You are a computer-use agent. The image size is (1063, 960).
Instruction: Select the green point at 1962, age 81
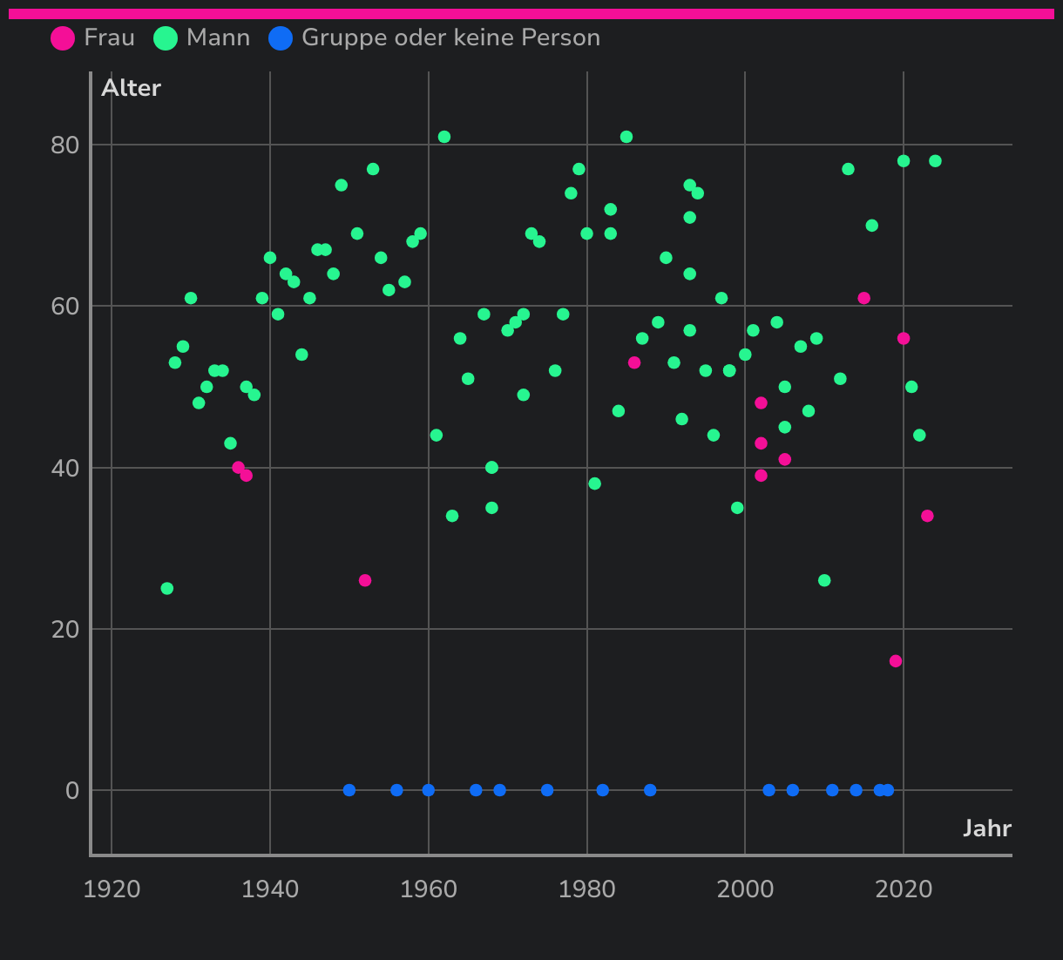pos(444,137)
